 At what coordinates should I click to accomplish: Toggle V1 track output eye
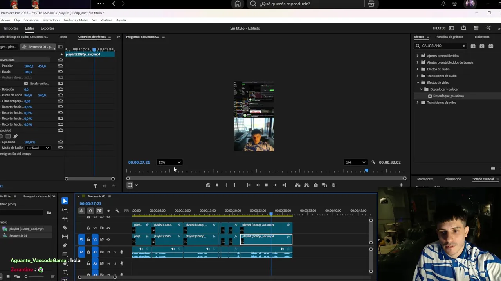click(x=108, y=240)
